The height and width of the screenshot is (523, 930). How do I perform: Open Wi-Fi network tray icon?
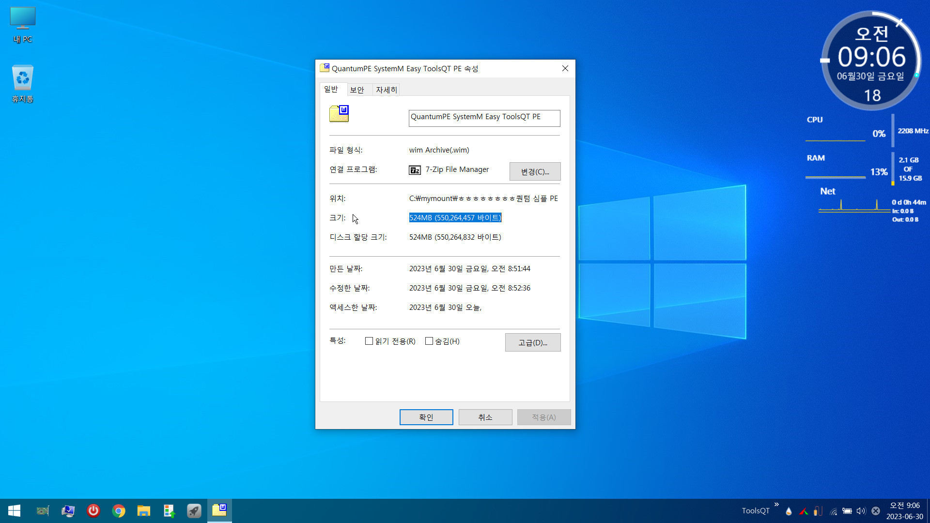click(833, 511)
